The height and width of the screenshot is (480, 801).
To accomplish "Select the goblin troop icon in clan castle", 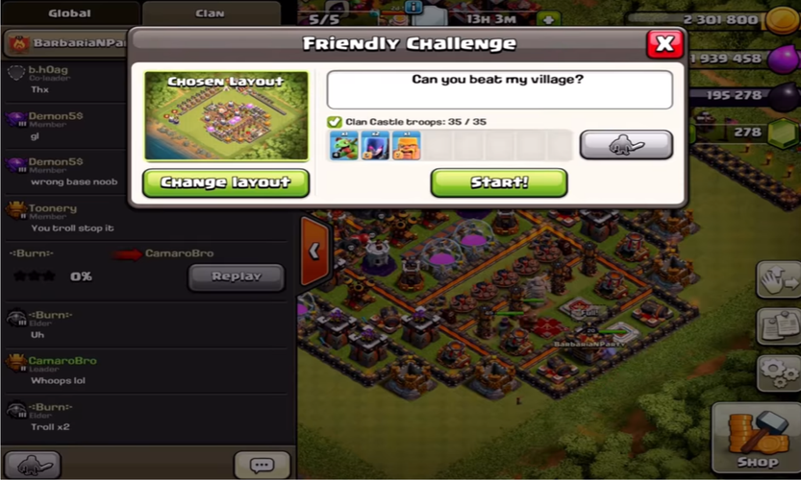I will pos(344,145).
